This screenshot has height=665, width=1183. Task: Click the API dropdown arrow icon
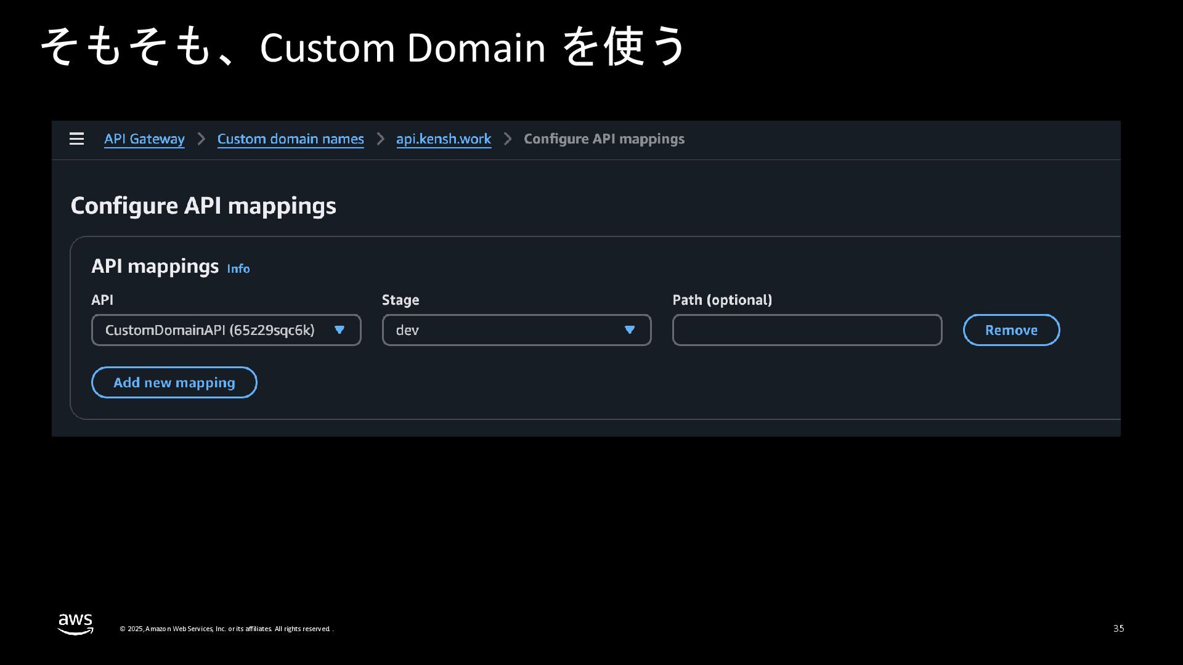[339, 330]
